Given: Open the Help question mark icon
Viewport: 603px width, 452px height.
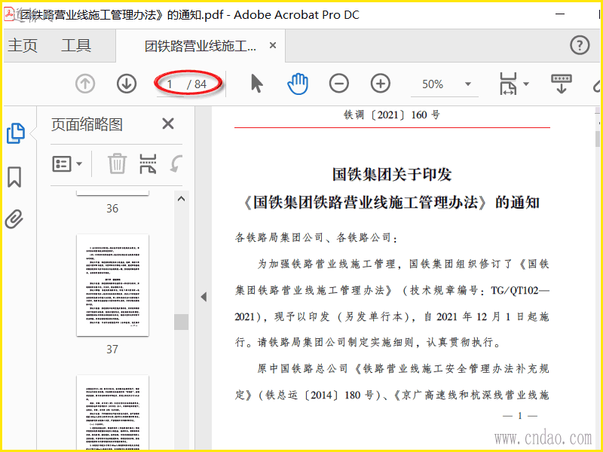Looking at the screenshot, I should 580,45.
